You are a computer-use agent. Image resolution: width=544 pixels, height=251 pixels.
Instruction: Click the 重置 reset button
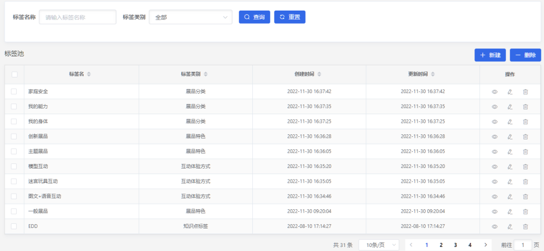pos(290,17)
